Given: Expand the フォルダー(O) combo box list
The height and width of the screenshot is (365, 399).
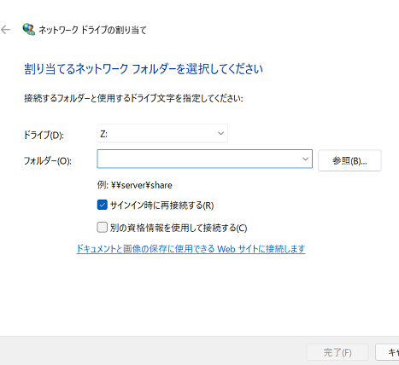Looking at the screenshot, I should click(x=305, y=159).
